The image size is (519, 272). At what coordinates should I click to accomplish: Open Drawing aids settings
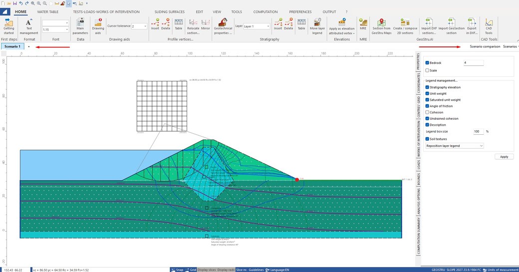click(98, 26)
